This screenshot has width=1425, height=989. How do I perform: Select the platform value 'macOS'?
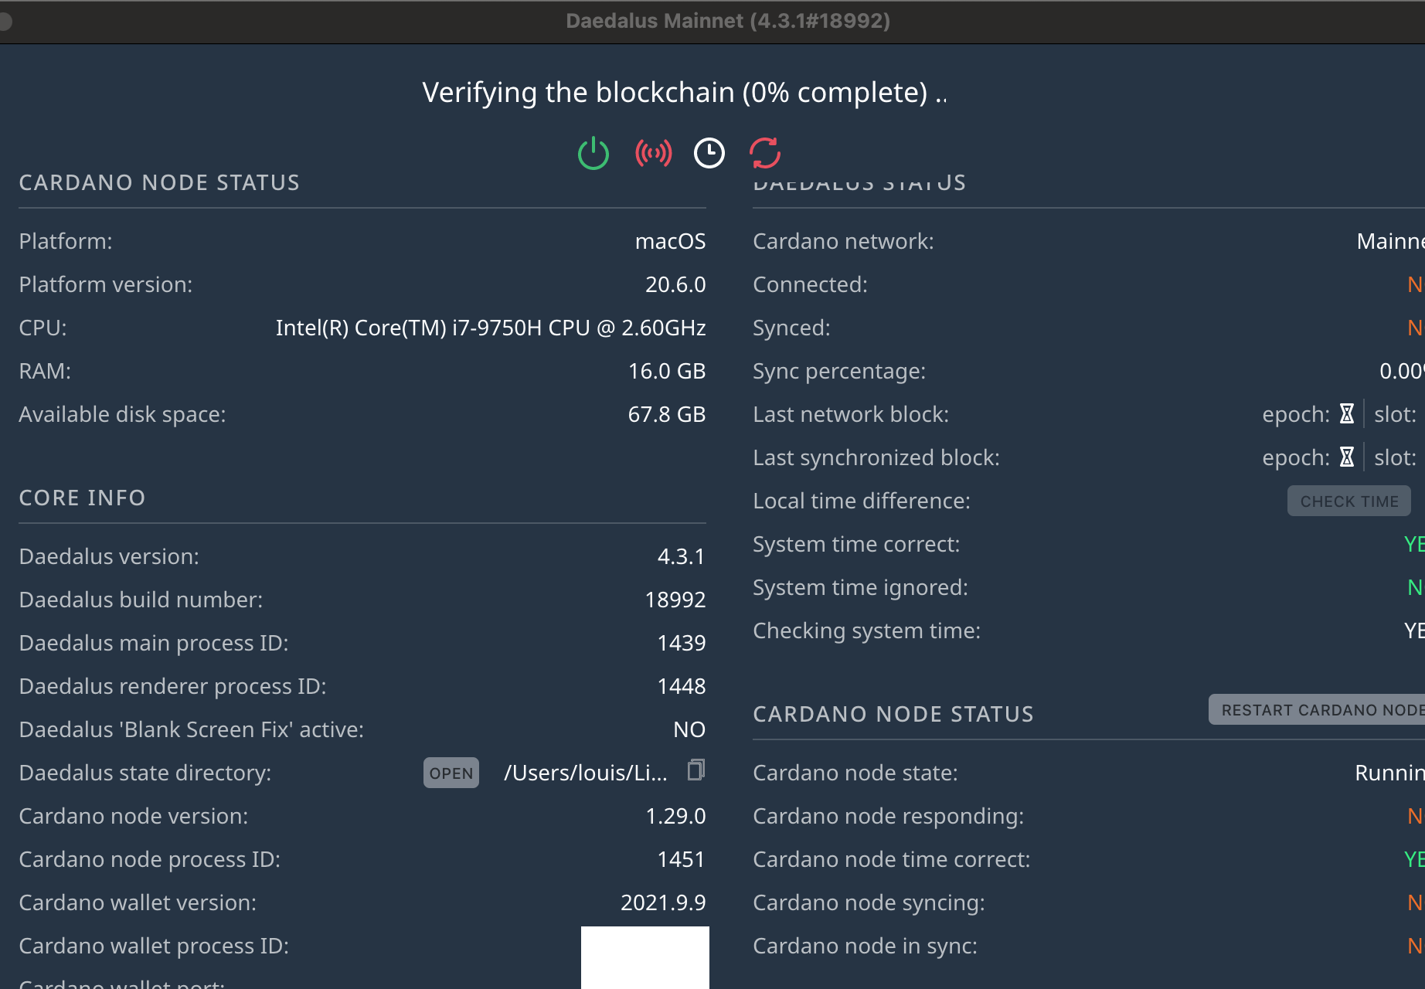pyautogui.click(x=670, y=241)
